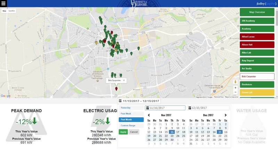This screenshot has height=156, width=278.
Task: Select Amy Dupont building
Action: (x=257, y=60)
